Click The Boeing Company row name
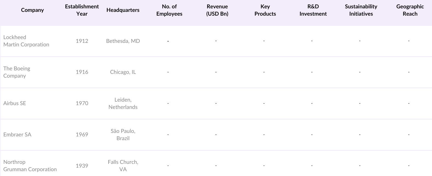Screen dimensions: 432x176 tap(17, 72)
